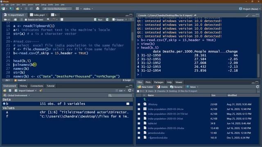Click the Source button in editor toolbar

(118, 20)
